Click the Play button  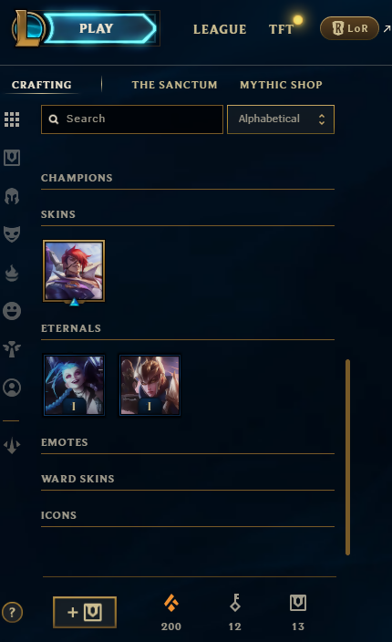point(100,28)
